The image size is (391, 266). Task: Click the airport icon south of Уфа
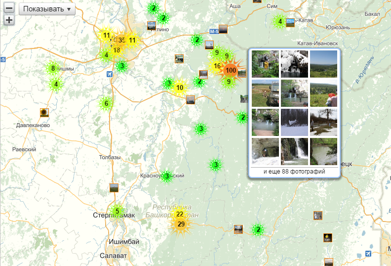110,74
